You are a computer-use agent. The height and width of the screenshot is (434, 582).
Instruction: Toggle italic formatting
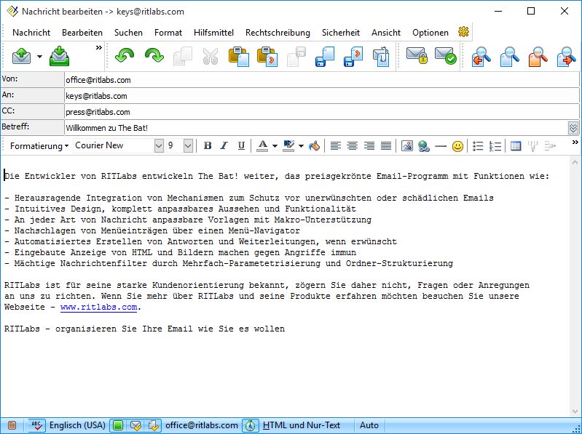tap(224, 146)
